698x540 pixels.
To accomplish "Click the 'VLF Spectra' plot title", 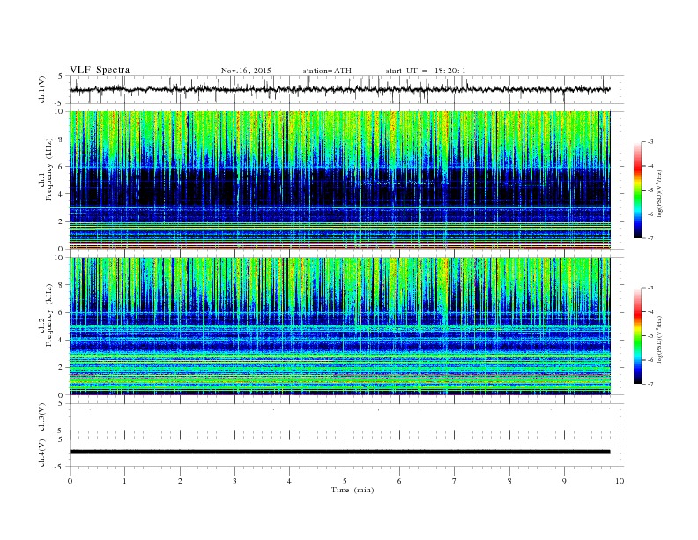I will click(100, 70).
